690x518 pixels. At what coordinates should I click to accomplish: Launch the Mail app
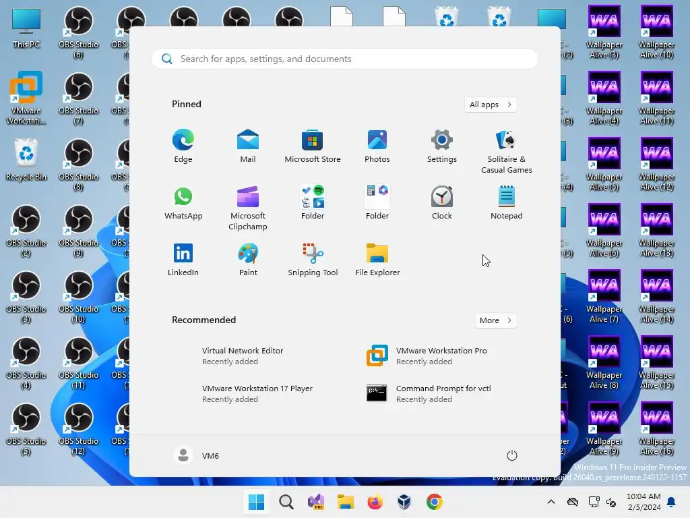click(248, 146)
